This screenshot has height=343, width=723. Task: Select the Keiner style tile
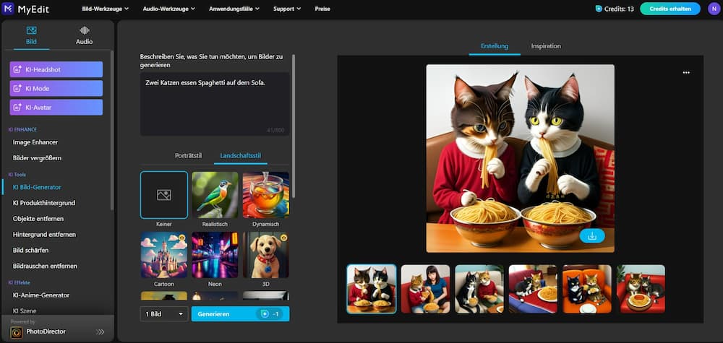[x=163, y=195]
